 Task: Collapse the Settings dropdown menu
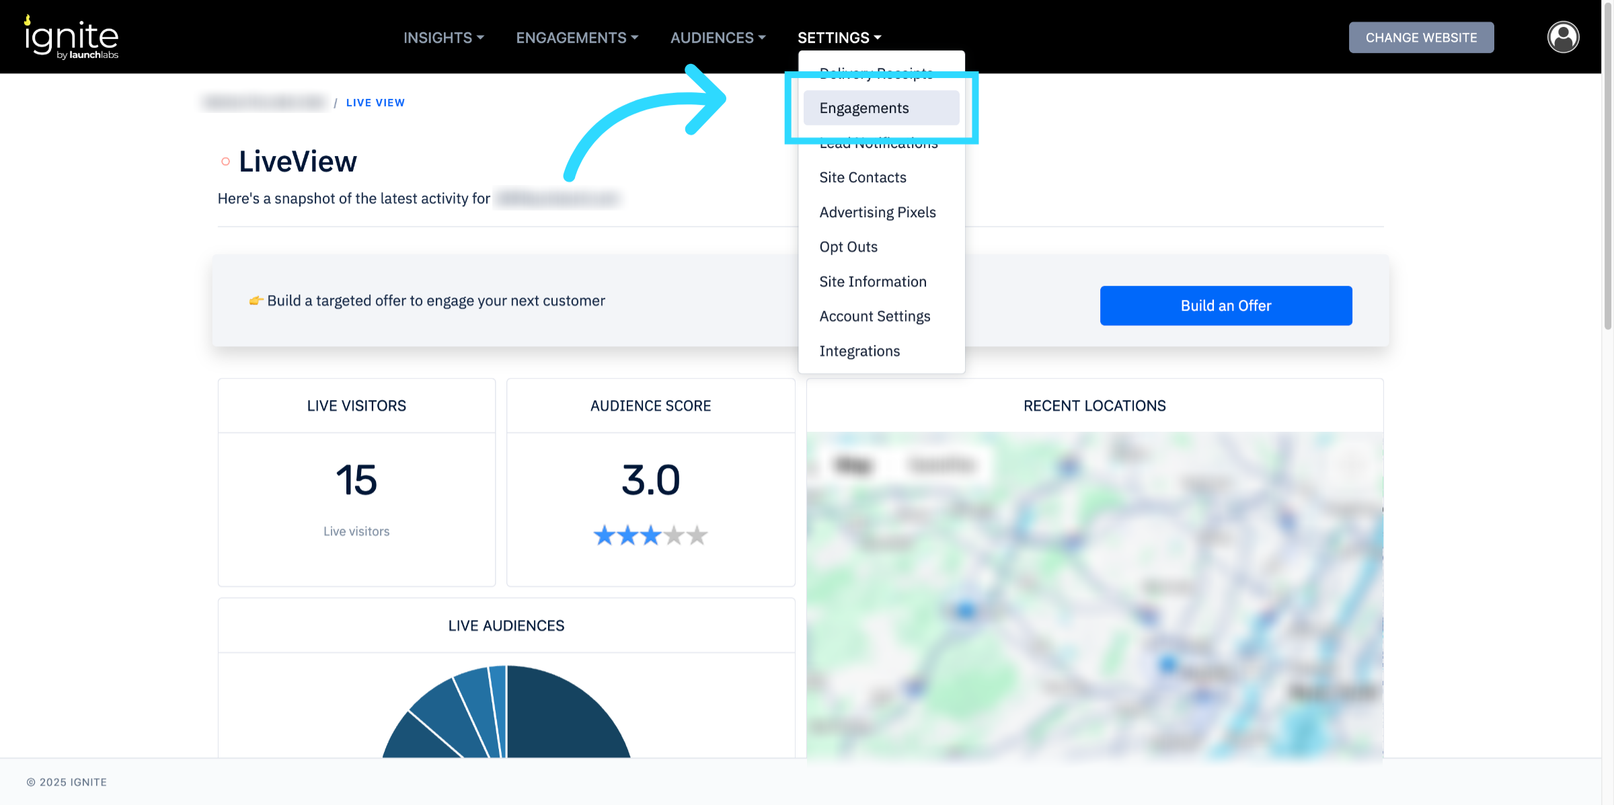[839, 38]
